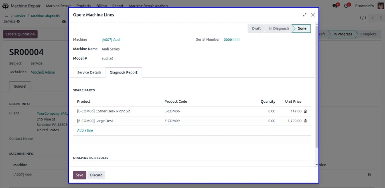Go to the previous record arrow
Screen dimensions: 385x188
click(x=373, y=18)
